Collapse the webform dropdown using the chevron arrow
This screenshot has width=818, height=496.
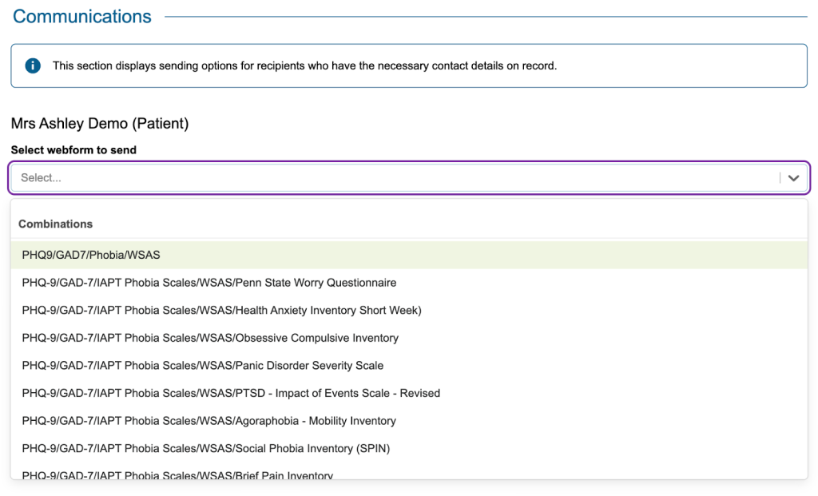pos(793,178)
